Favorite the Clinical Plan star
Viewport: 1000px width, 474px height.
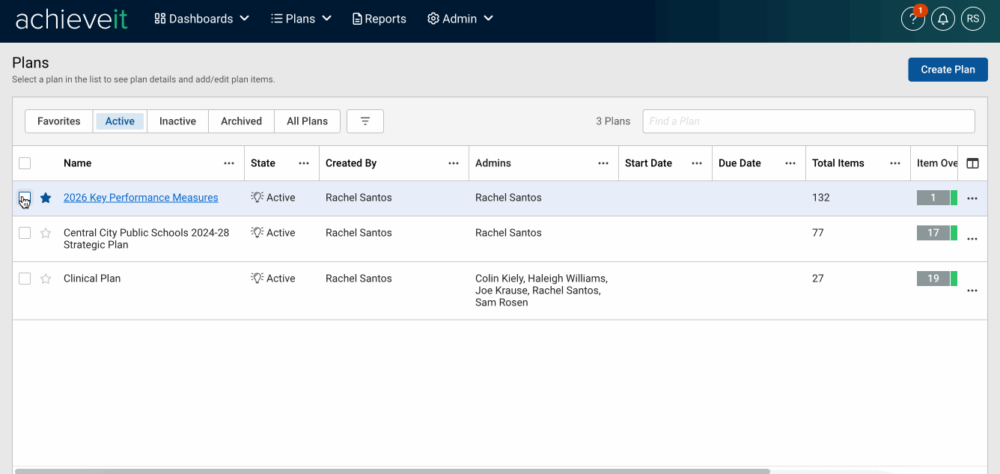click(x=46, y=279)
